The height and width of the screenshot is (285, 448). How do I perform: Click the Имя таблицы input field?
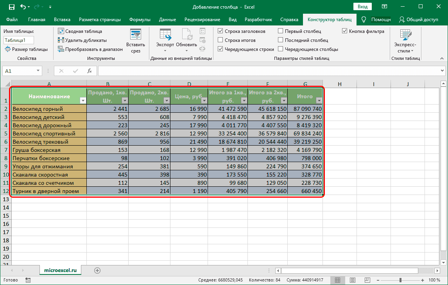point(19,40)
